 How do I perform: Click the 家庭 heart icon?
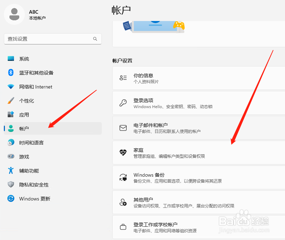123,153
